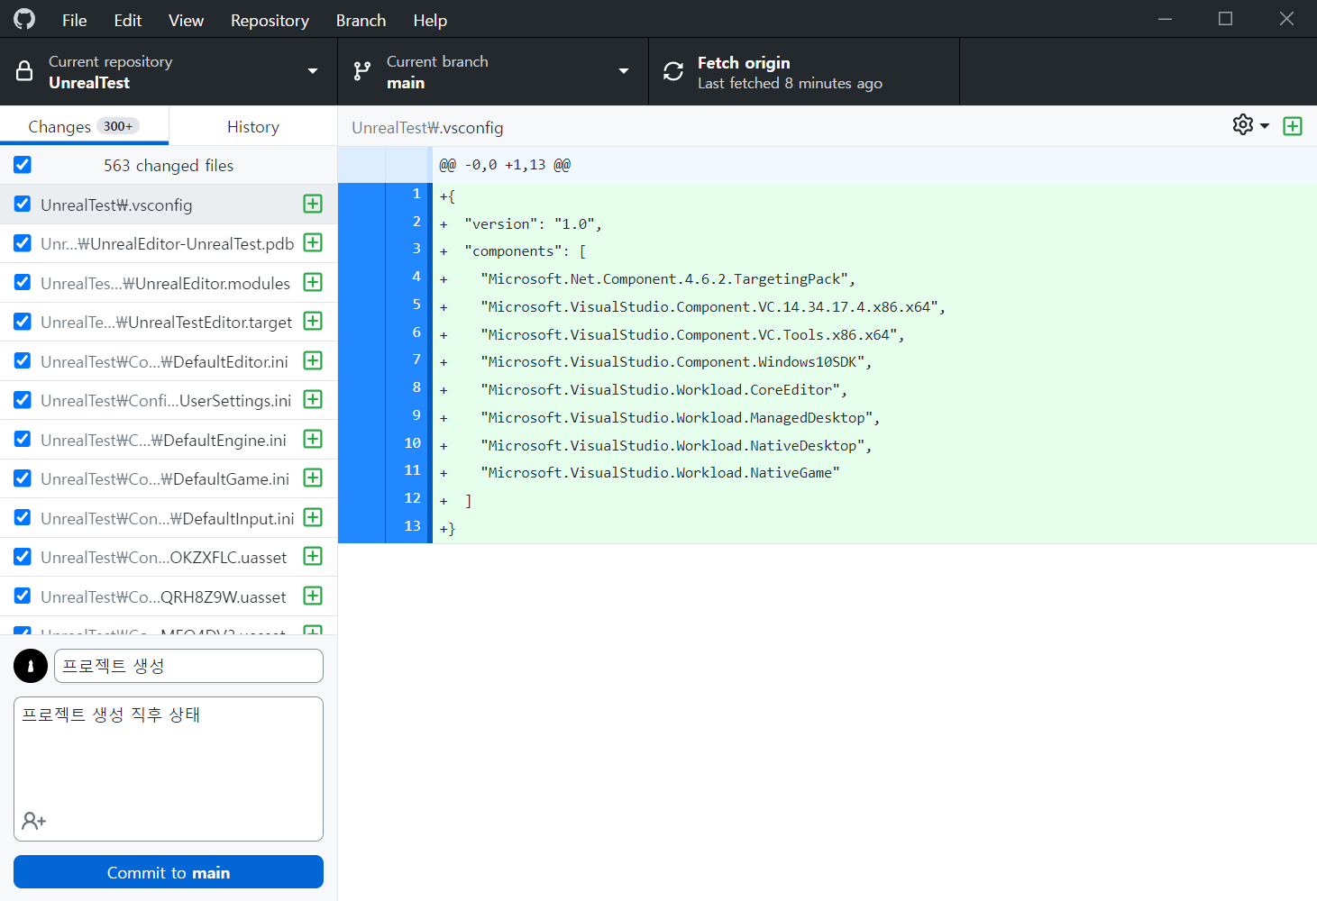Uncheck UnrealTest\.vsconfig file checkbox
The width and height of the screenshot is (1317, 901).
(23, 204)
